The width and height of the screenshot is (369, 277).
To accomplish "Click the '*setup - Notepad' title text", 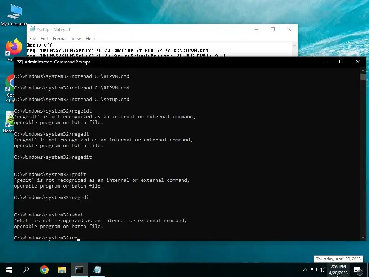I will click(54, 30).
